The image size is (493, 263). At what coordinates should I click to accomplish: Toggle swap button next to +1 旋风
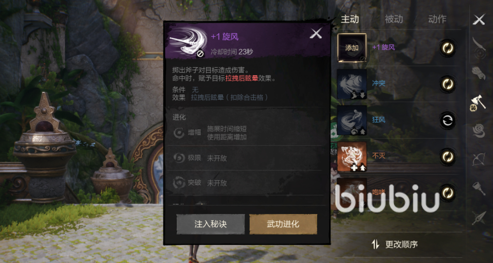tap(447, 48)
